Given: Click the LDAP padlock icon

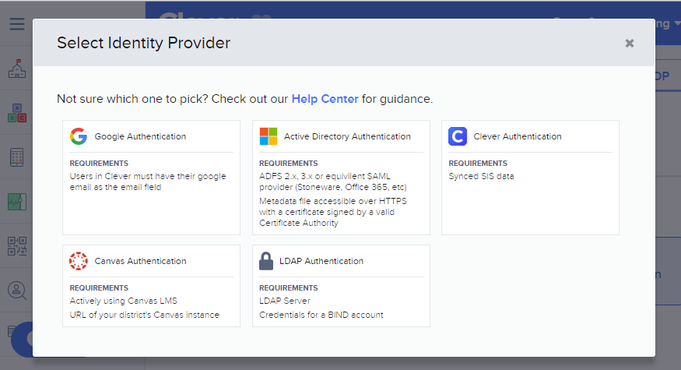Looking at the screenshot, I should [266, 261].
